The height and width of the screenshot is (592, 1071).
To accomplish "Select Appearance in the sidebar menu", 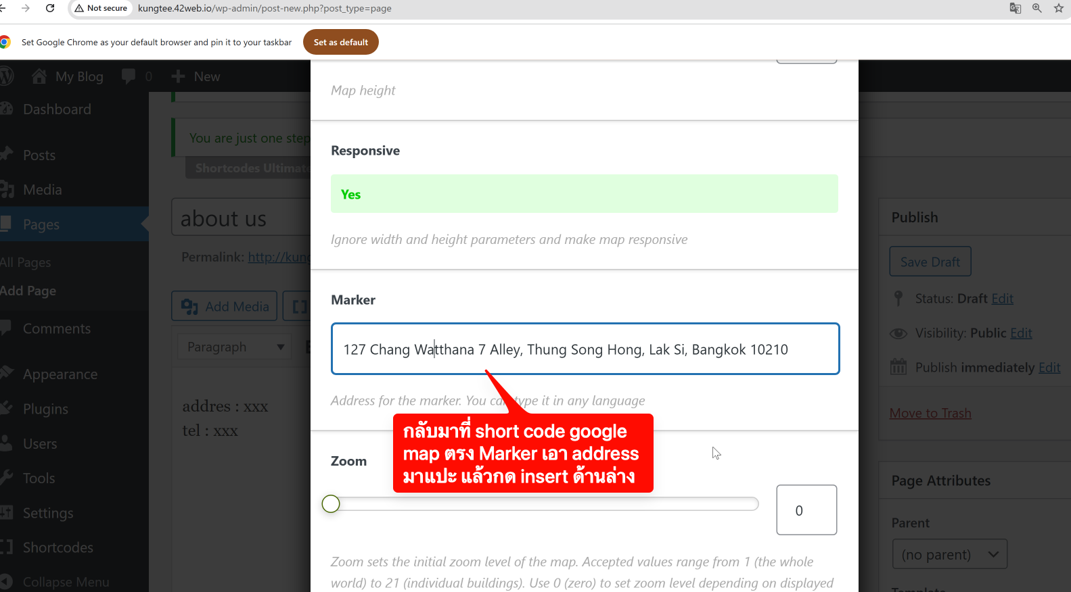I will tap(60, 374).
